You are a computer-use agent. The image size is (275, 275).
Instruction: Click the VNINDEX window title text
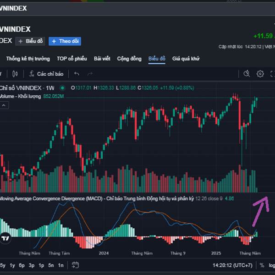pyautogui.click(x=13, y=8)
